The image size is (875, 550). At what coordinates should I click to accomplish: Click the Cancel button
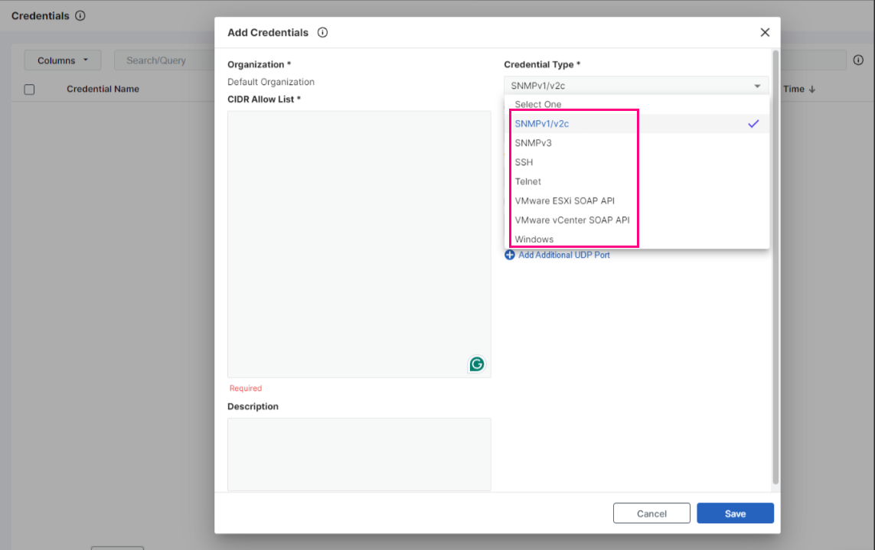click(x=651, y=513)
